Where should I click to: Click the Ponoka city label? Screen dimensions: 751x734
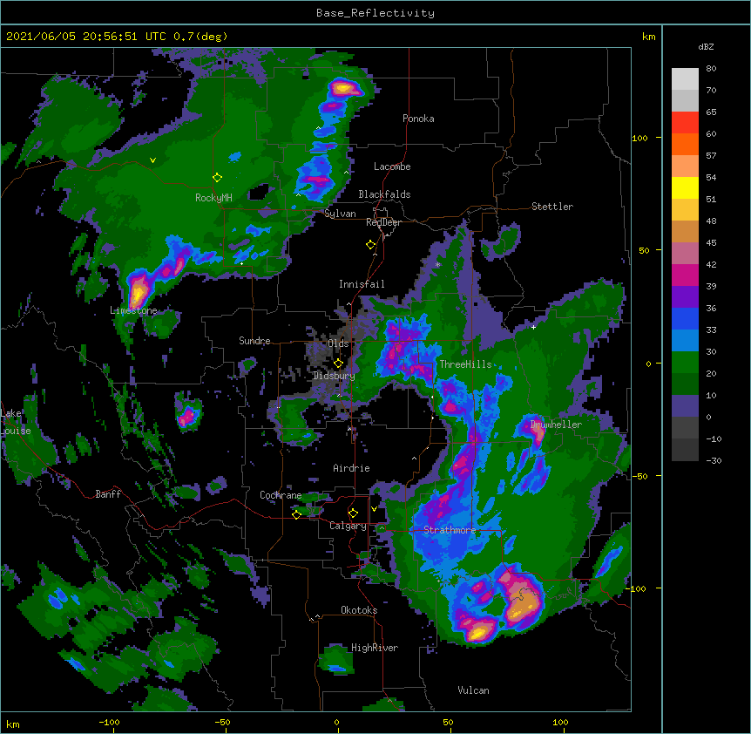[x=418, y=119]
